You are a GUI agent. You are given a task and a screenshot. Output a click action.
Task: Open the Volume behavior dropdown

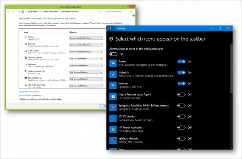click(x=86, y=38)
